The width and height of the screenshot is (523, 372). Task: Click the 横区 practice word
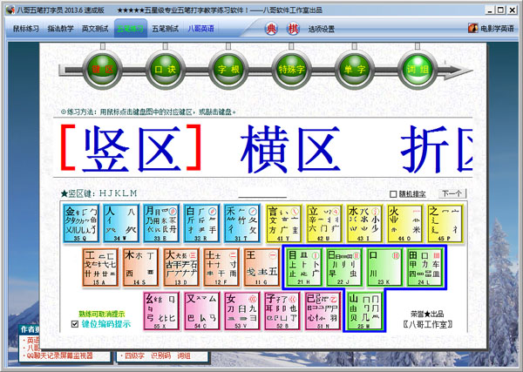(290, 149)
